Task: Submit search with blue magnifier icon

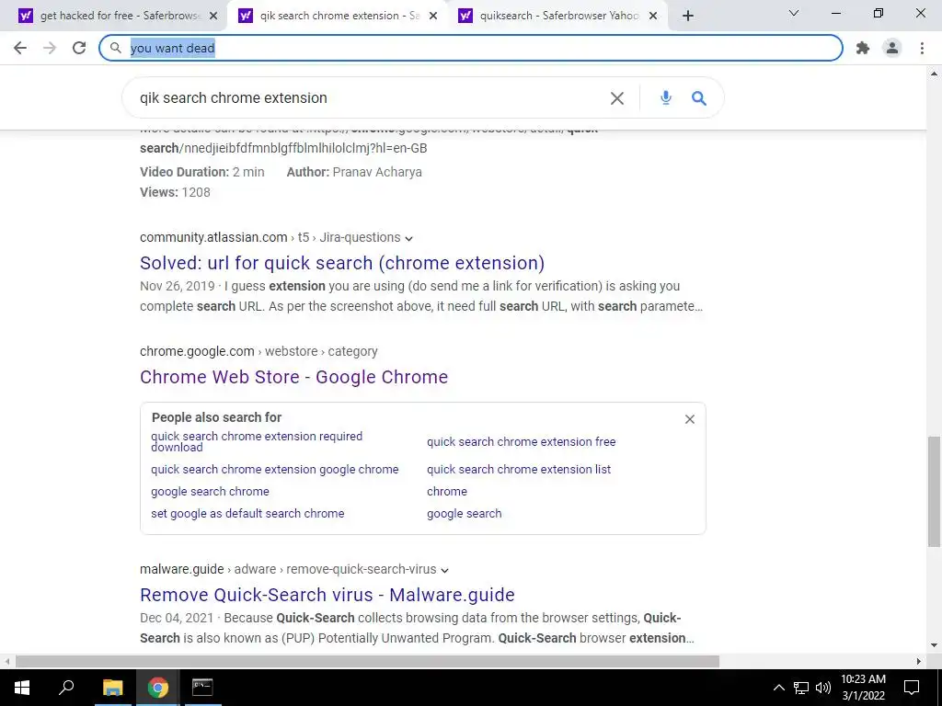Action: (699, 98)
